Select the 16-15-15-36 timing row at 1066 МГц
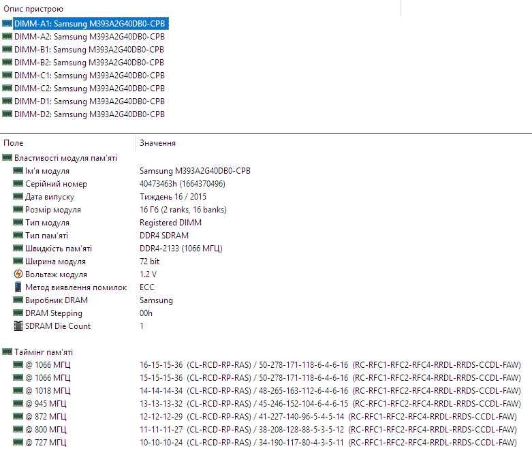532x457 pixels. pyautogui.click(x=266, y=365)
